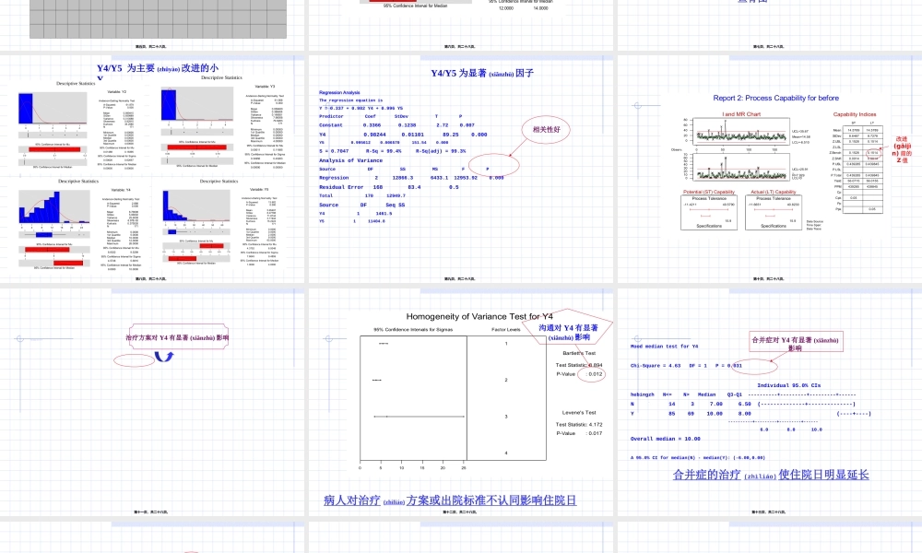Click the 合并症的治疗使住院日明显延长 underlined text
The height and width of the screenshot is (553, 922).
pos(770,475)
